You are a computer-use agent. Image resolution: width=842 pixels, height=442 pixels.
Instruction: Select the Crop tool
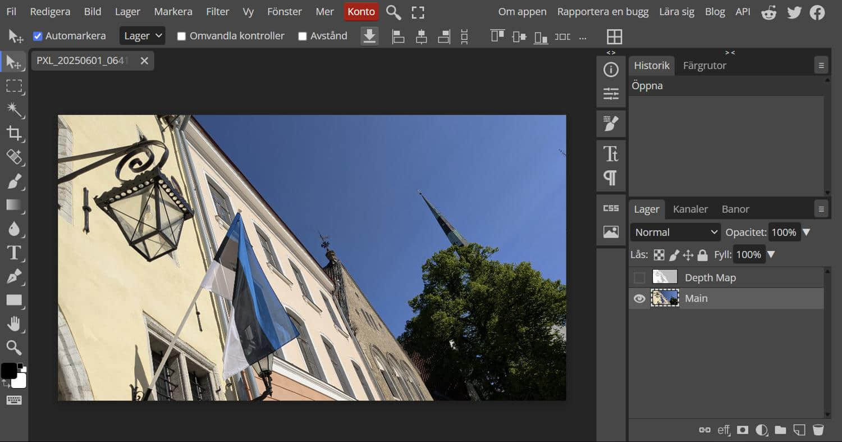[14, 133]
